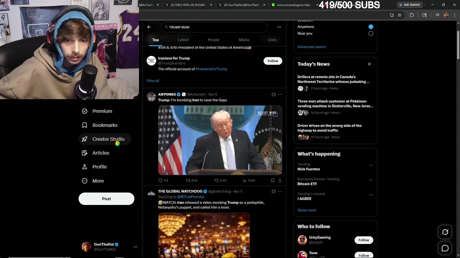Switch to the Top tab

coord(156,40)
